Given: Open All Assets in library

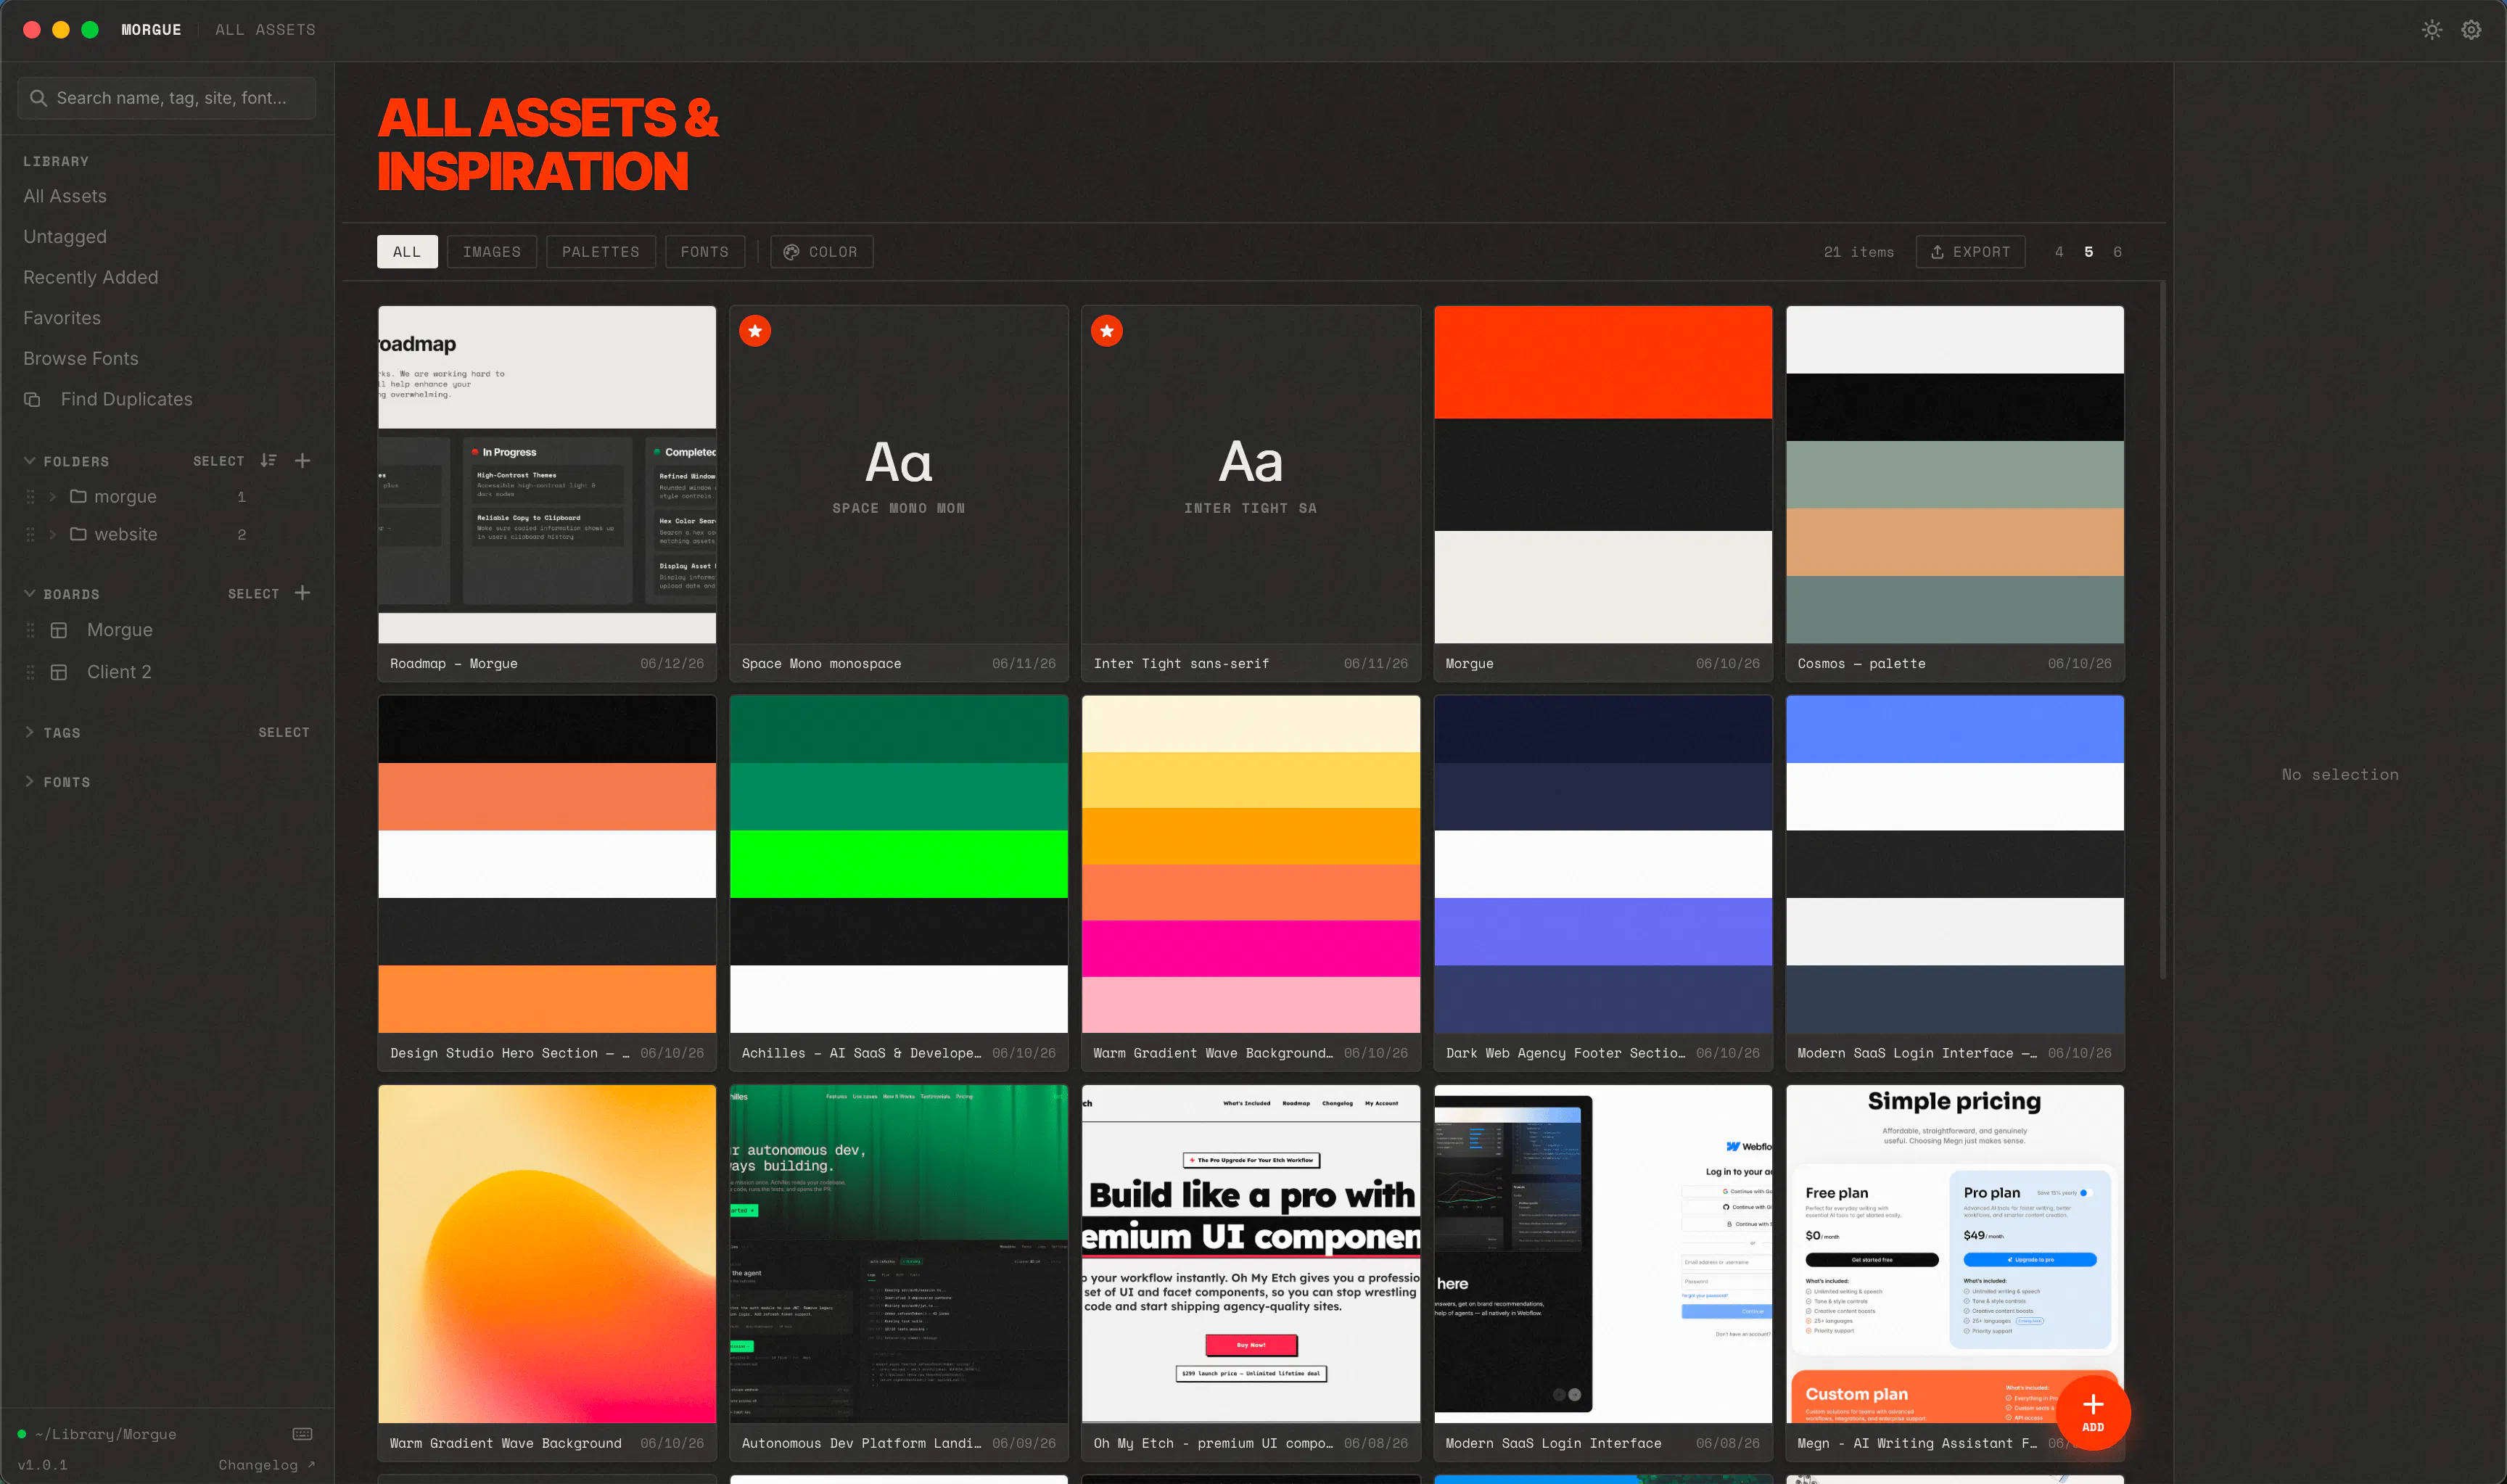Looking at the screenshot, I should [x=65, y=196].
